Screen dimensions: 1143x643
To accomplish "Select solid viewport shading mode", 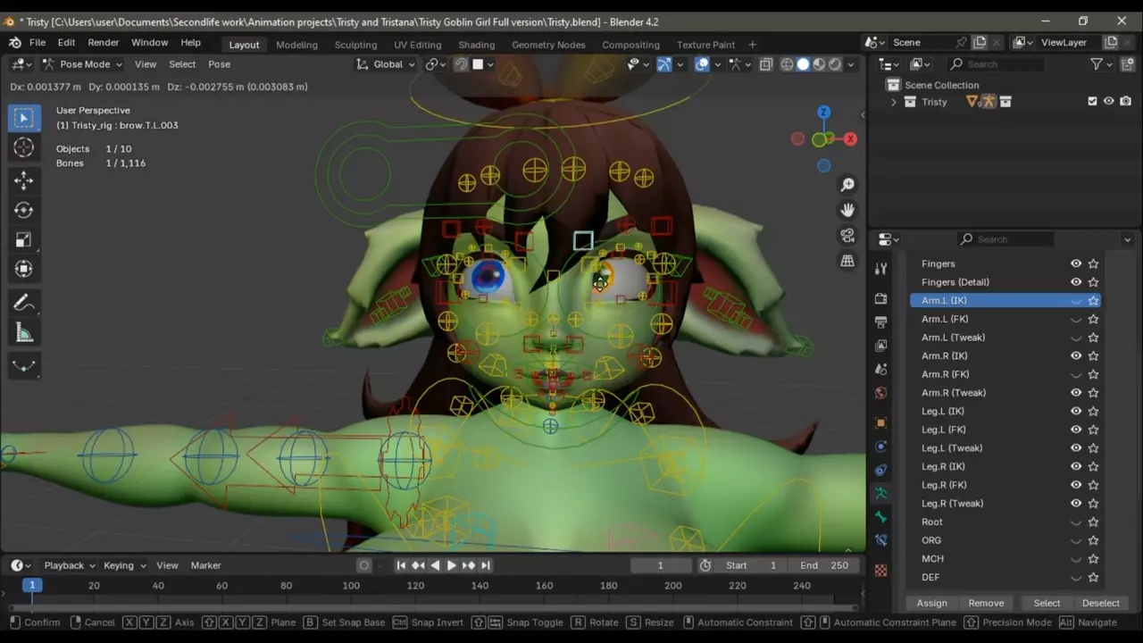I will (x=803, y=64).
